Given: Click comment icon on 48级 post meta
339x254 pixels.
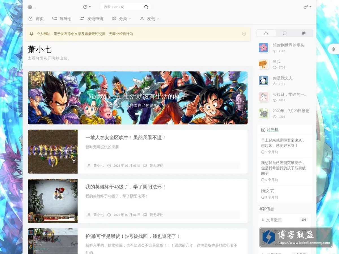Looking at the screenshot, I should (x=145, y=215).
